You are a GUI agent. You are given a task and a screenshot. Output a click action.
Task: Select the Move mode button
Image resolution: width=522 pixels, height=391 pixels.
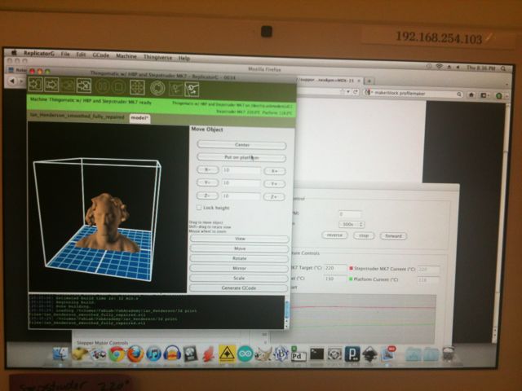(x=240, y=248)
